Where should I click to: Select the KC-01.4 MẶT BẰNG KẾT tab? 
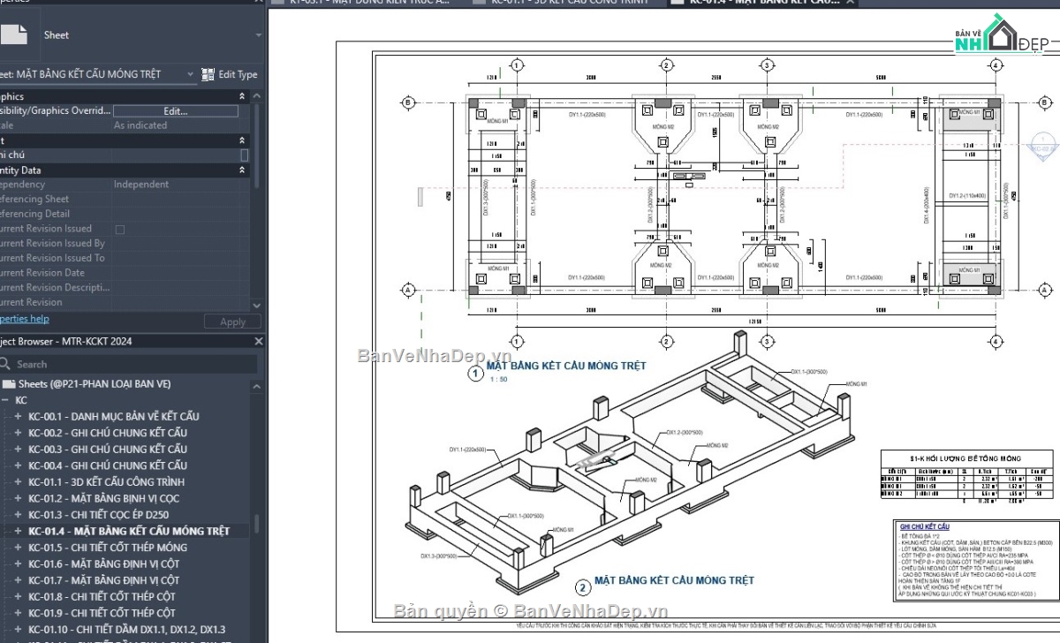click(x=761, y=2)
